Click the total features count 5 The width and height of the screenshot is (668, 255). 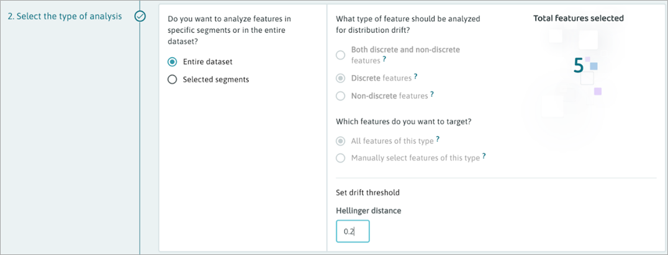click(x=578, y=66)
